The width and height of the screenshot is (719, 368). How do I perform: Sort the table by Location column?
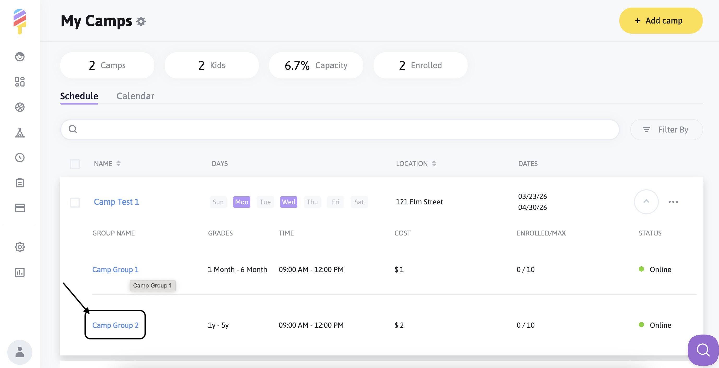coord(434,163)
